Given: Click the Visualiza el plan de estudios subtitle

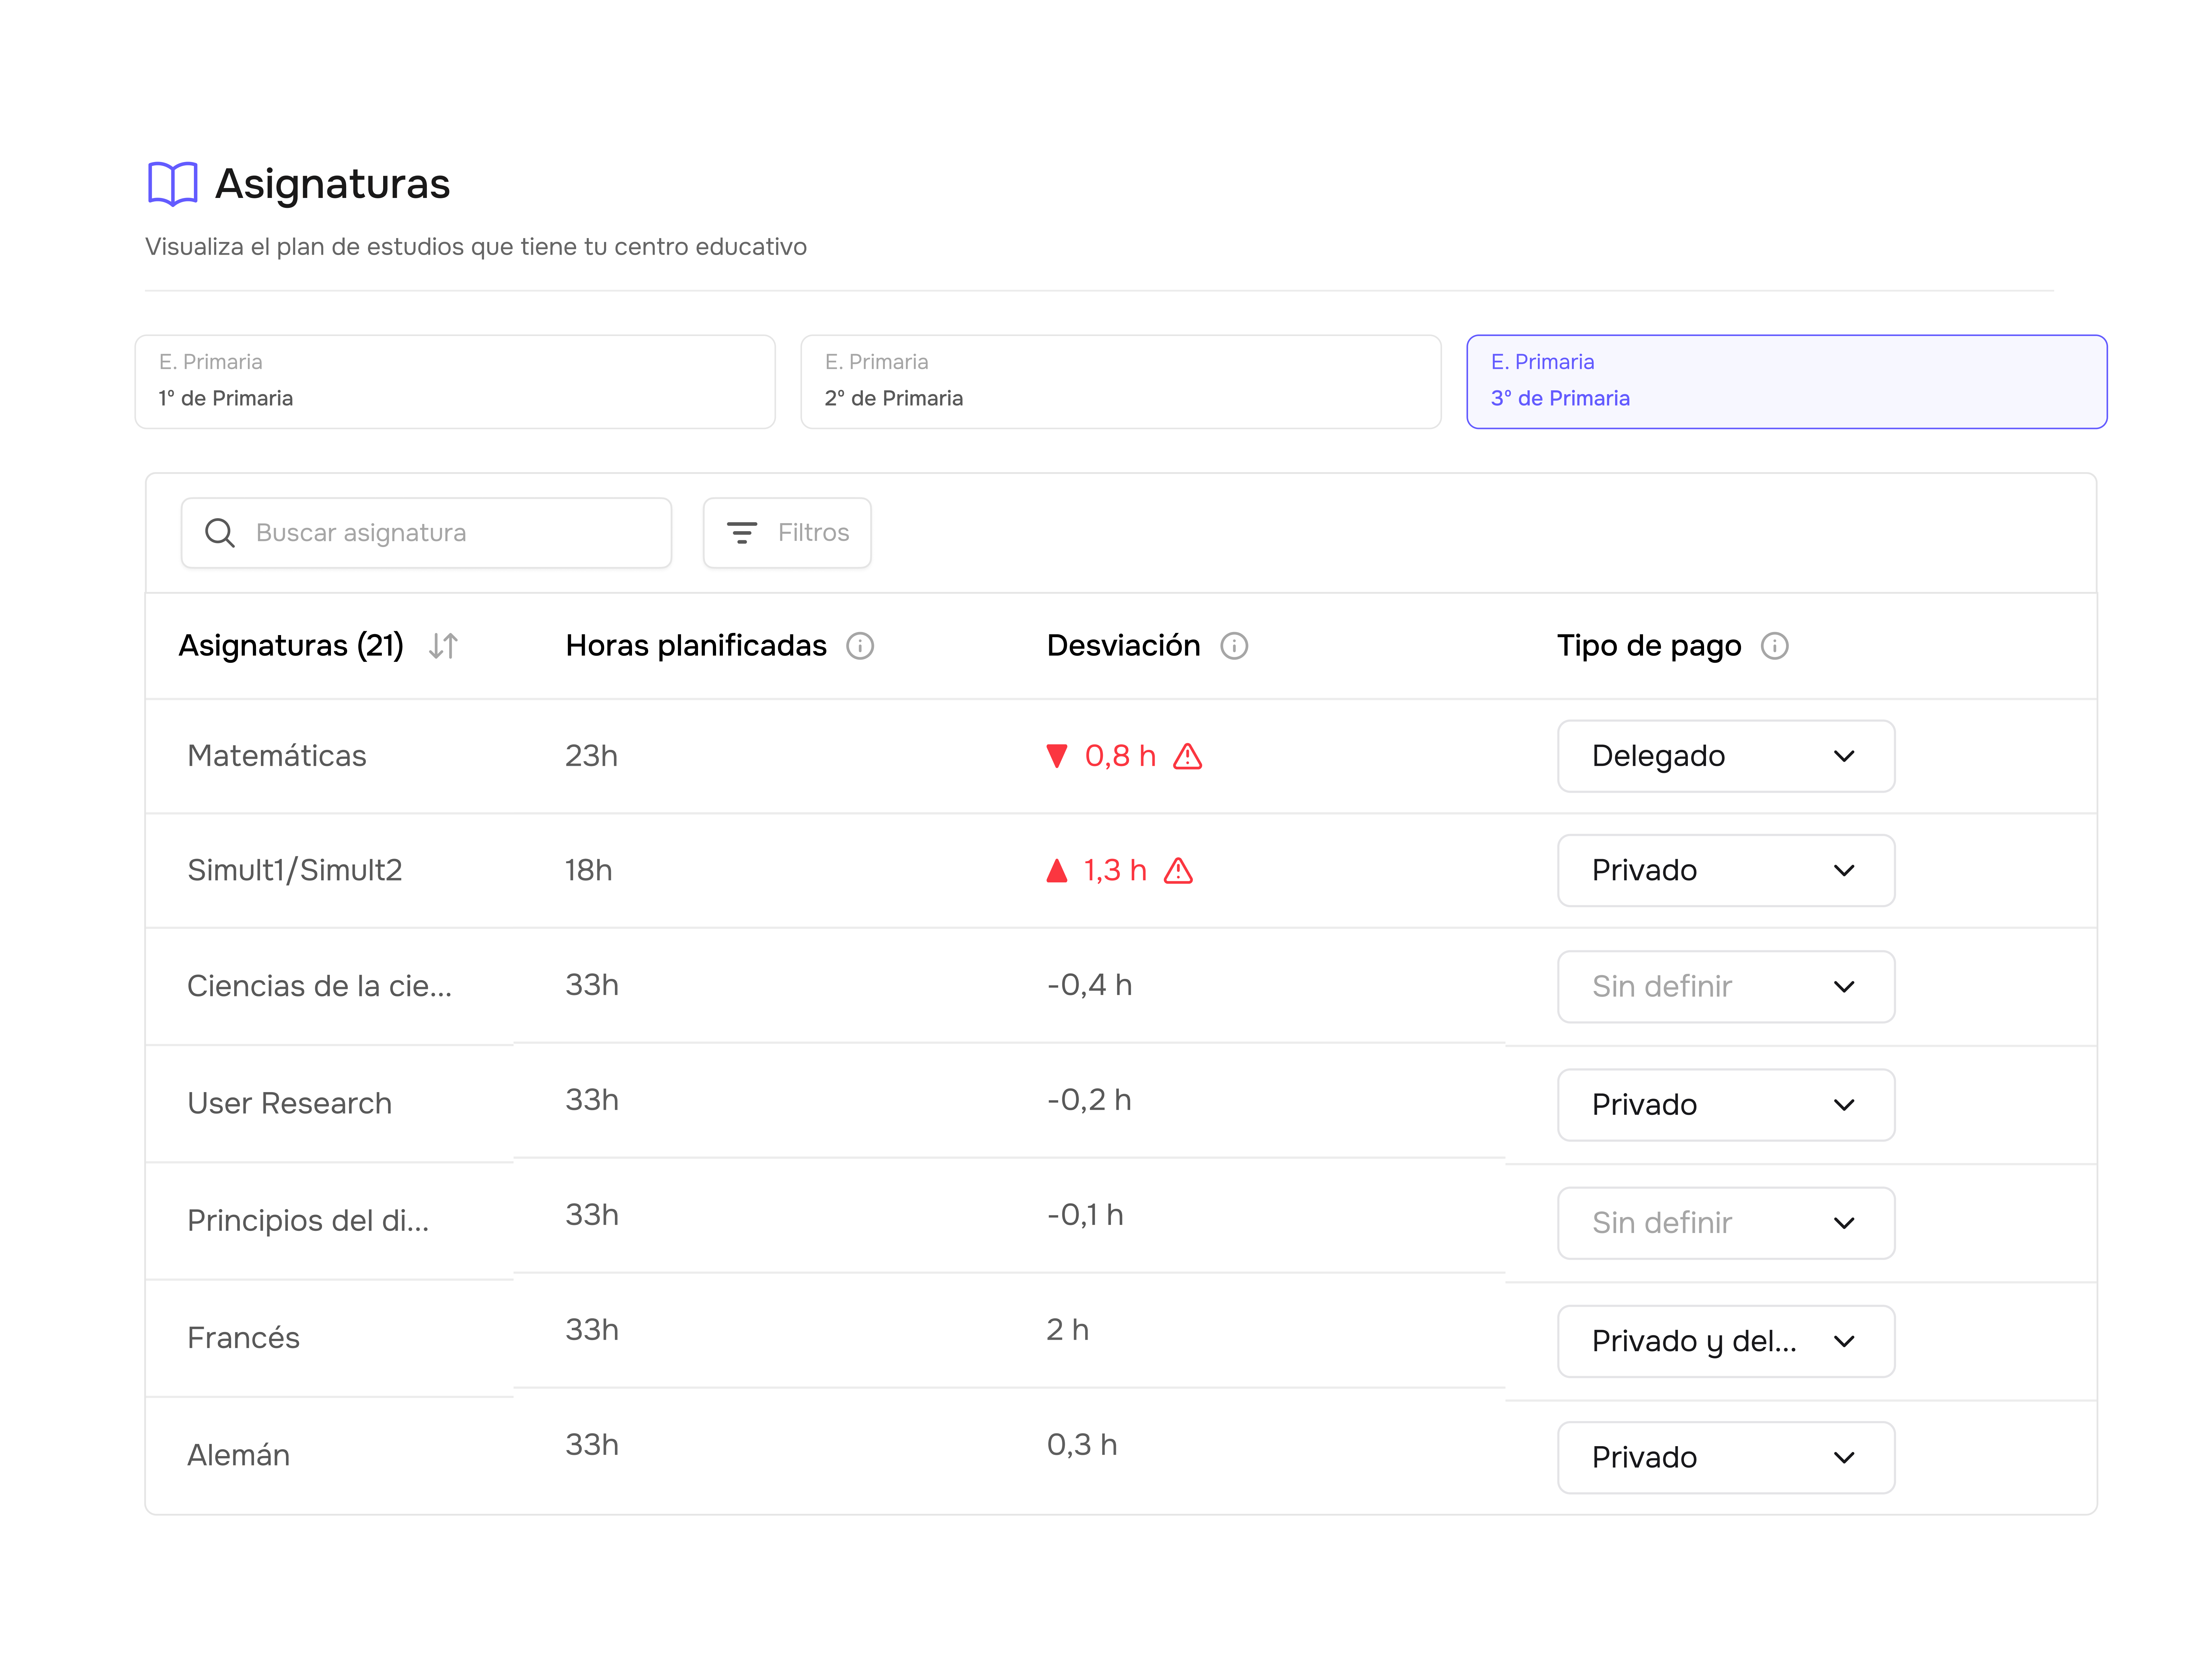Looking at the screenshot, I should click(476, 247).
